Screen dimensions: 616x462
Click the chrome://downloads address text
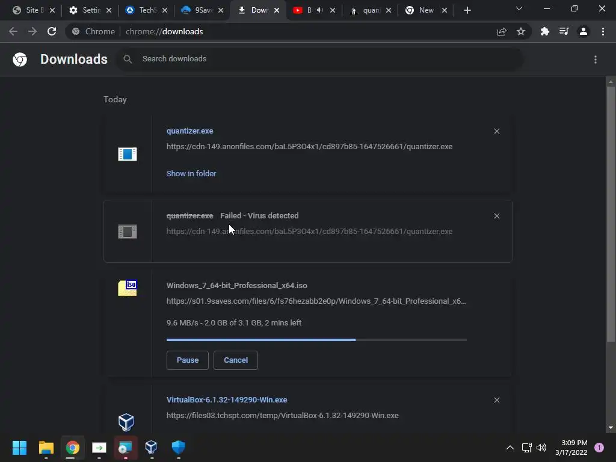[164, 31]
